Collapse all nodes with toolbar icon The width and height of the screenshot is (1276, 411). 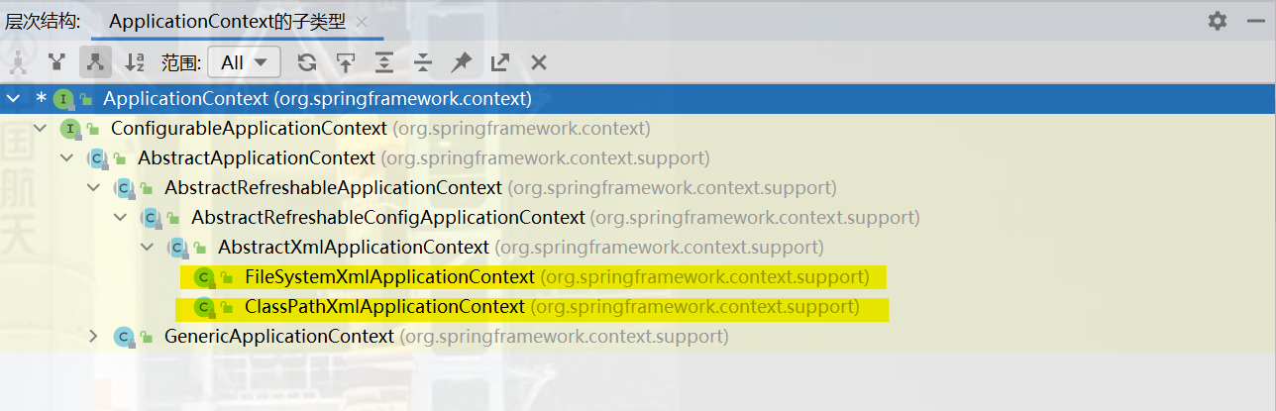(x=423, y=62)
